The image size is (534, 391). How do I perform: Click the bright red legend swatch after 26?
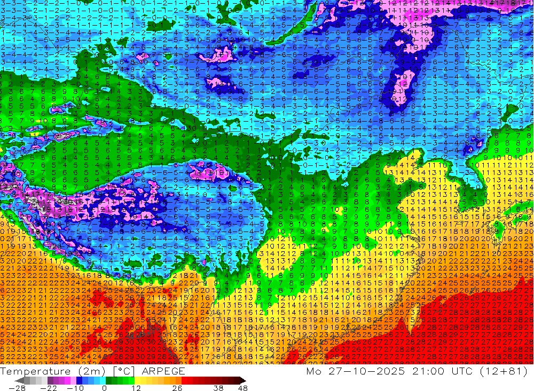[x=184, y=380]
